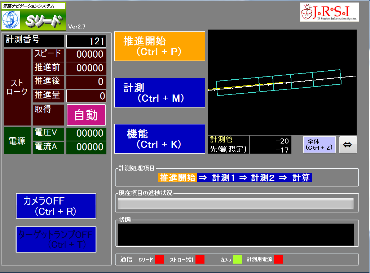Click the Ver2.7 version text

[77, 26]
